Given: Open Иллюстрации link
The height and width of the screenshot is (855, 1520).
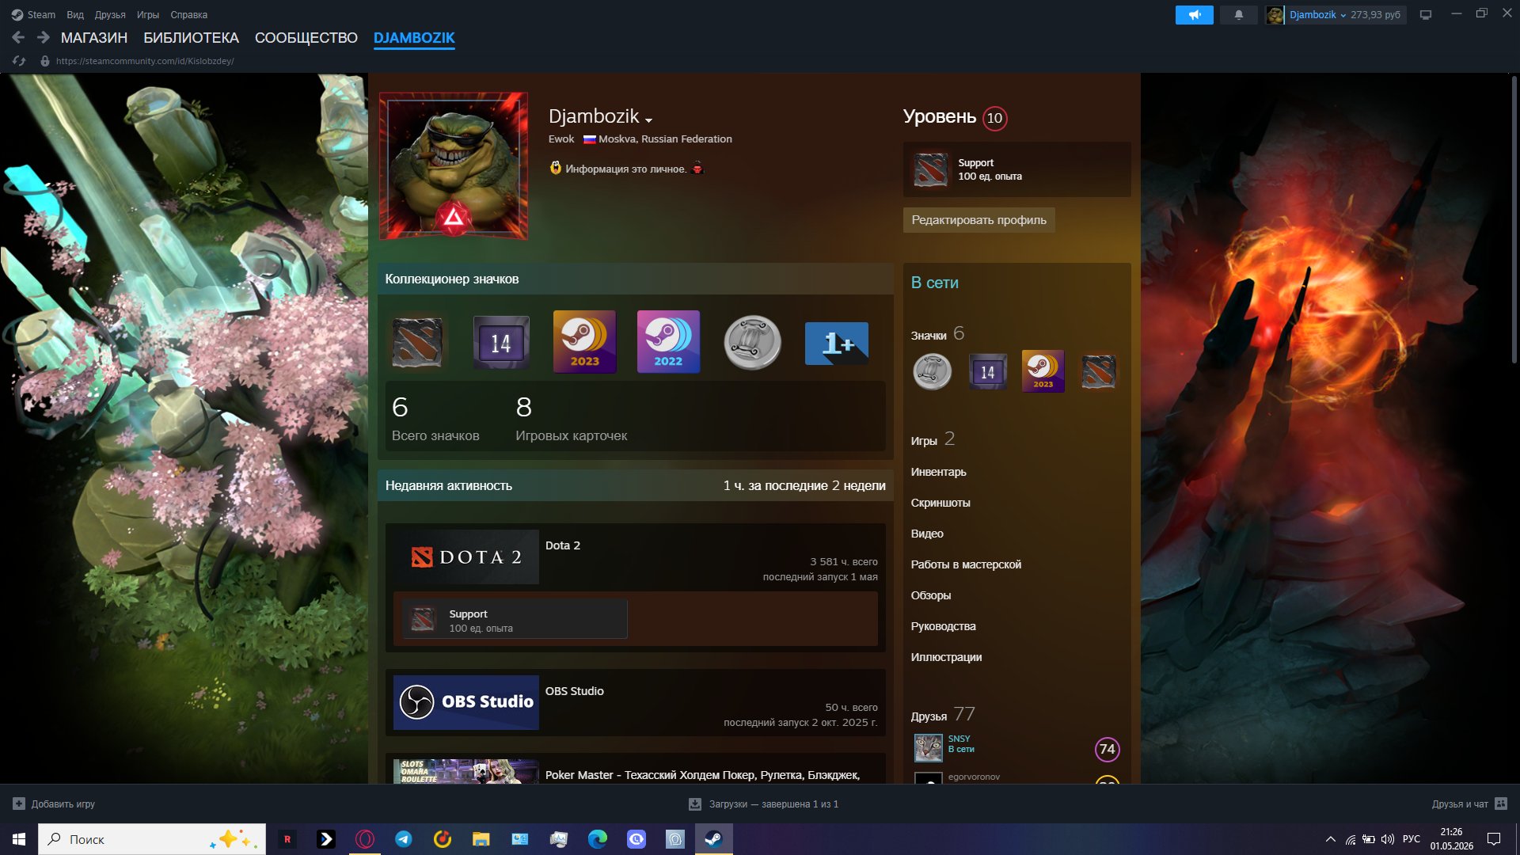Looking at the screenshot, I should click(x=946, y=657).
